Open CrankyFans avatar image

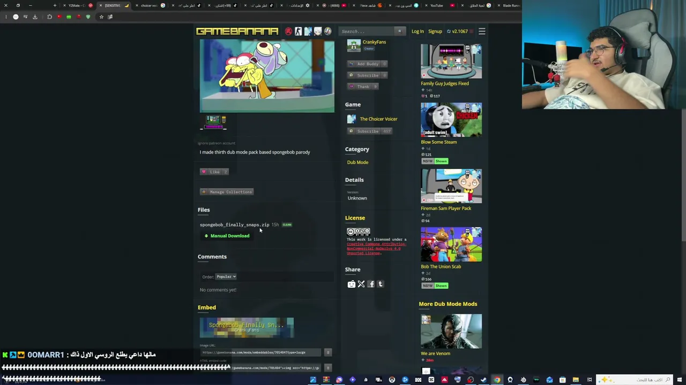tap(354, 45)
